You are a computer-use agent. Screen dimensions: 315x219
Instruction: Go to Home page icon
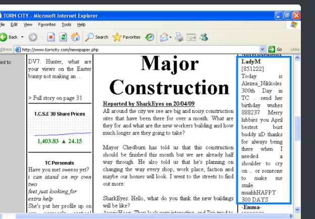tap(75, 37)
